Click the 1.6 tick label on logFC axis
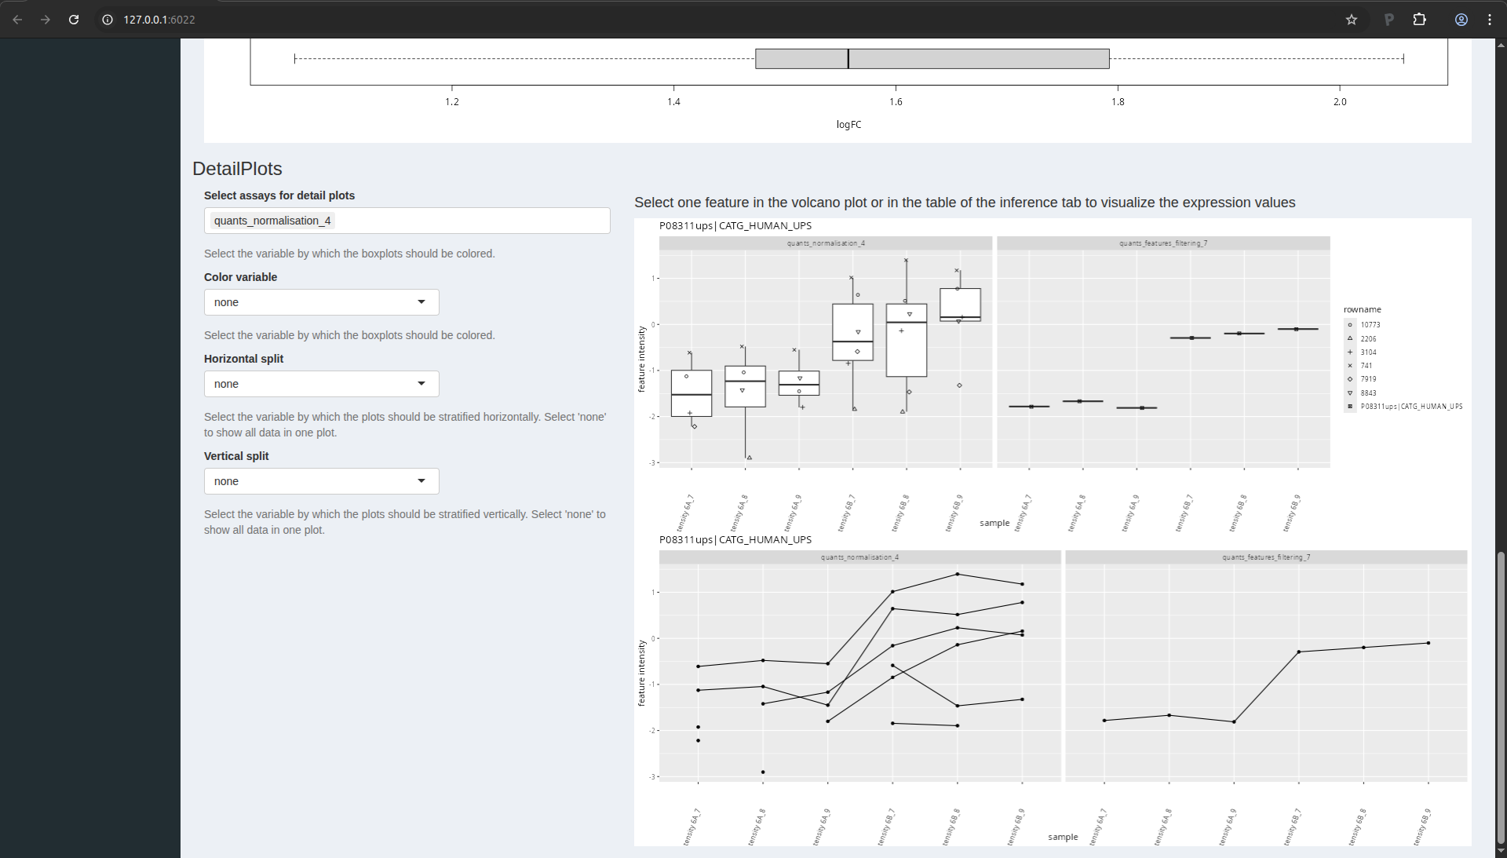 pyautogui.click(x=896, y=102)
